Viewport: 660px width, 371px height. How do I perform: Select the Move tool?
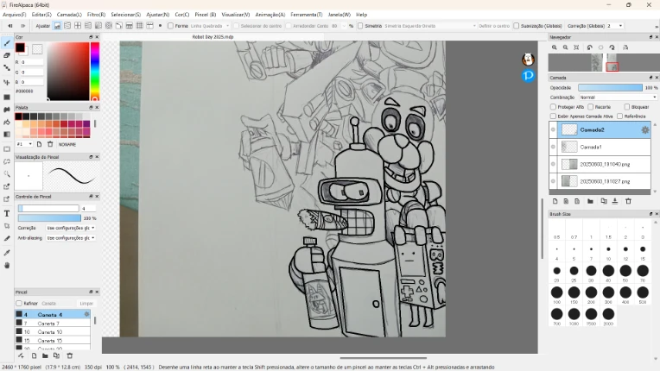pos(7,82)
